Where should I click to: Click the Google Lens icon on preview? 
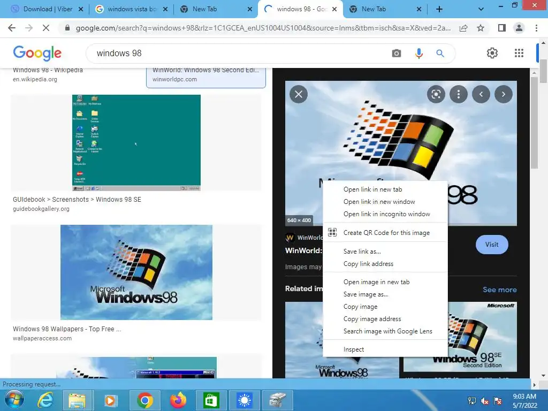click(436, 94)
